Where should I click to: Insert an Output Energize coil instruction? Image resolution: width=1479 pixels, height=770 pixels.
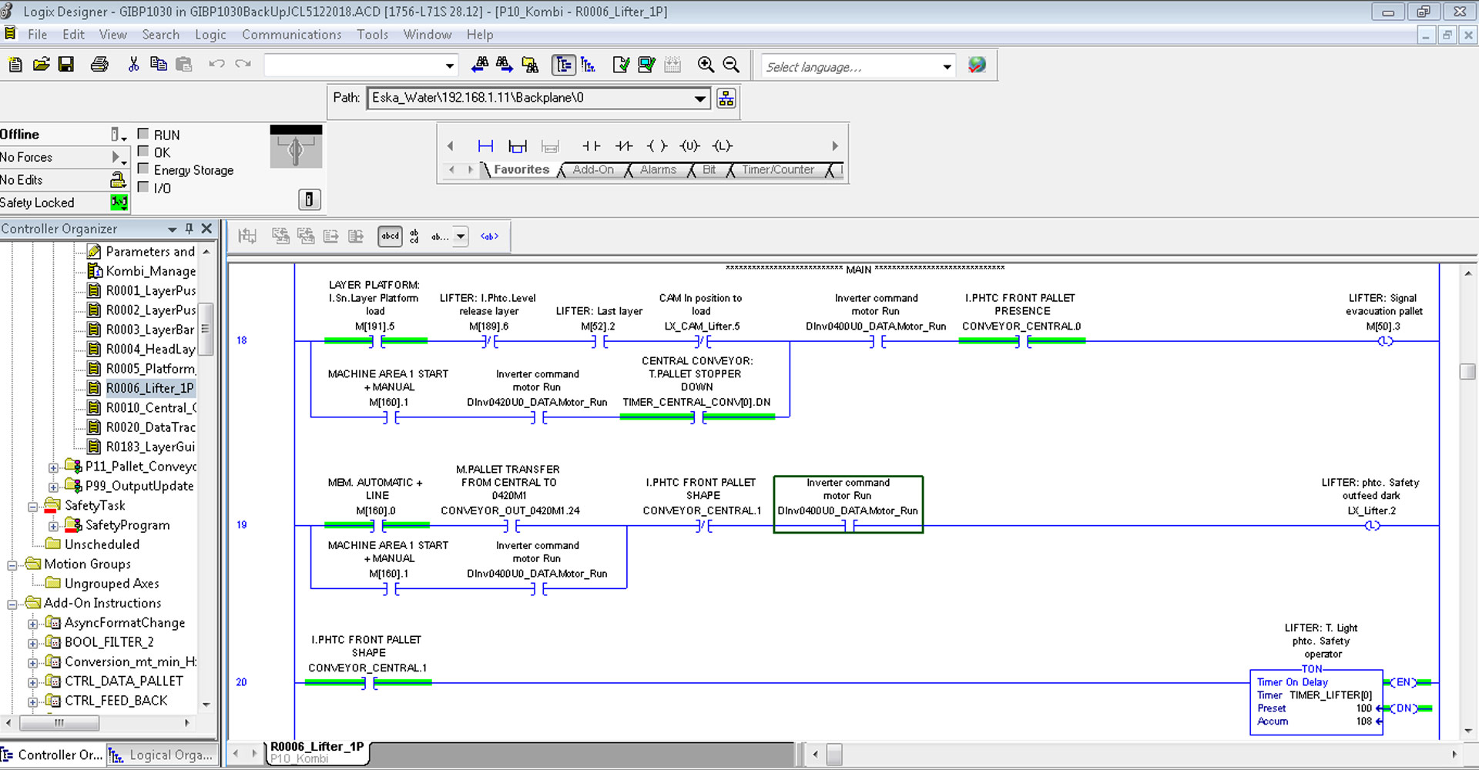[x=657, y=146]
